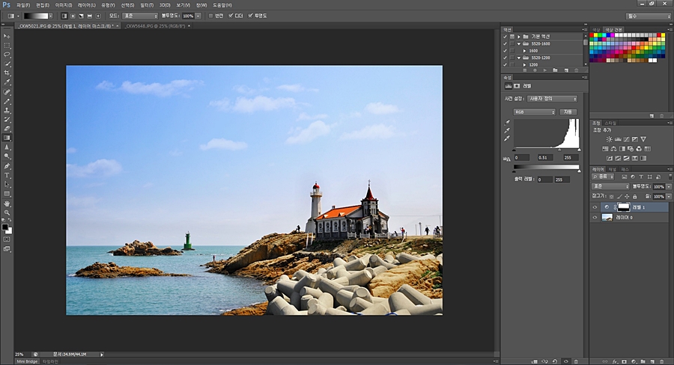Select the Hand tool
This screenshot has height=365, width=674.
(x=7, y=203)
